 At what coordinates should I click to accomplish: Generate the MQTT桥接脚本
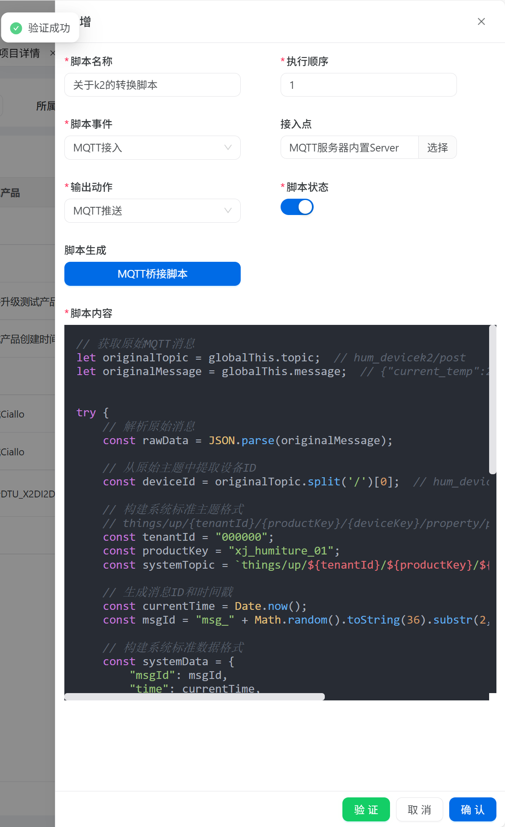tap(152, 274)
